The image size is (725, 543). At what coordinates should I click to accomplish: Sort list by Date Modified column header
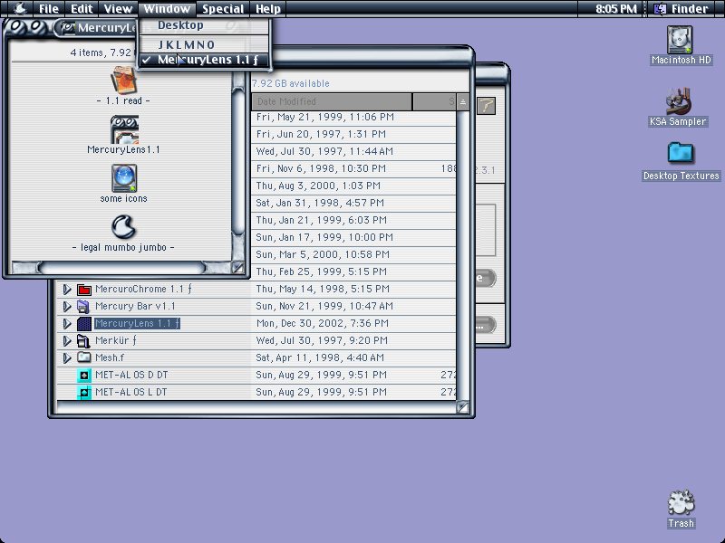[x=332, y=101]
